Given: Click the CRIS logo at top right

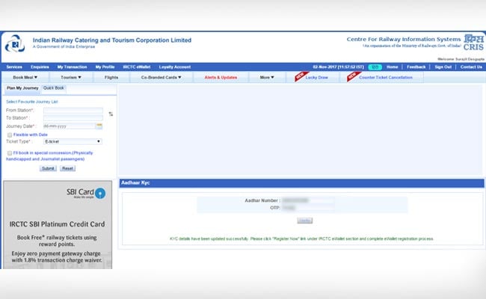Looking at the screenshot, I should [473, 43].
